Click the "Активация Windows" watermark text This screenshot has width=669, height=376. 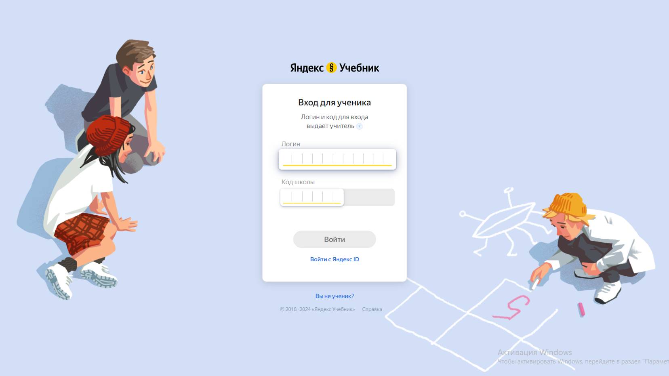tap(535, 352)
